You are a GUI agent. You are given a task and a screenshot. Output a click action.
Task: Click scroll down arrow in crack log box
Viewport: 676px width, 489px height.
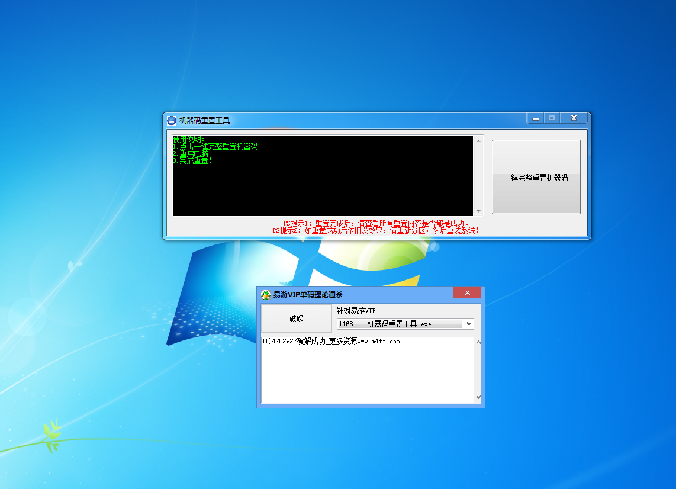pyautogui.click(x=478, y=397)
